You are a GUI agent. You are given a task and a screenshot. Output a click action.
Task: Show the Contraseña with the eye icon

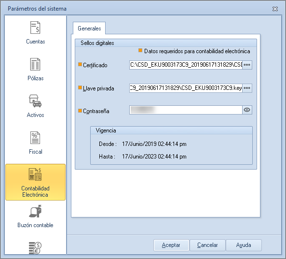pos(247,110)
